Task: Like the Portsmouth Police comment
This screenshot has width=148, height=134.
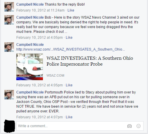Action: tap(69, 117)
